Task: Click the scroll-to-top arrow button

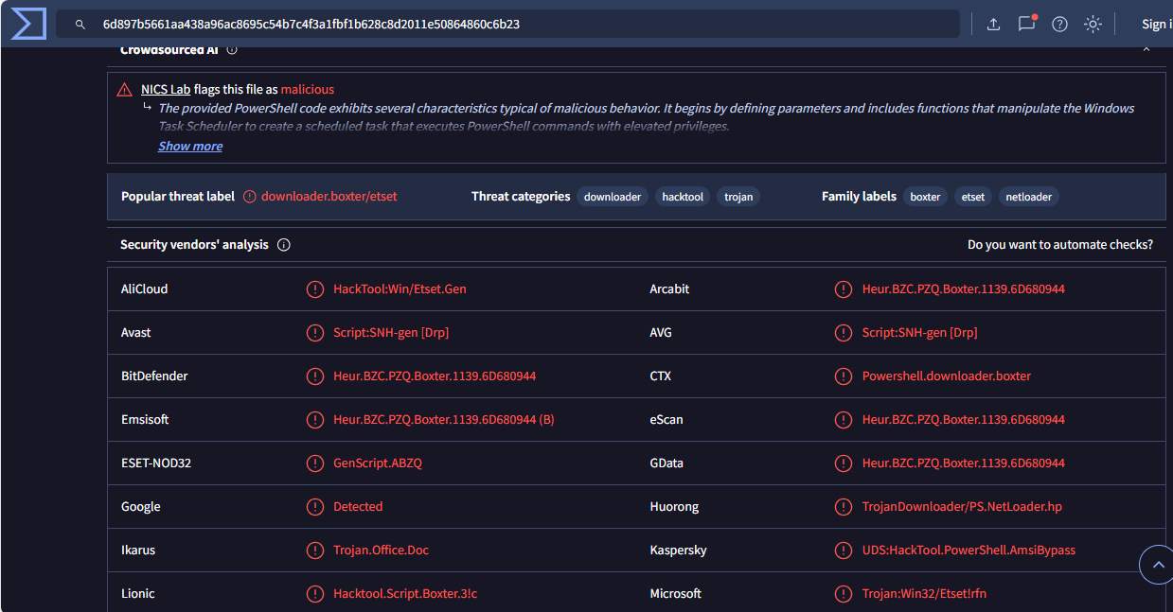Action: click(1156, 565)
